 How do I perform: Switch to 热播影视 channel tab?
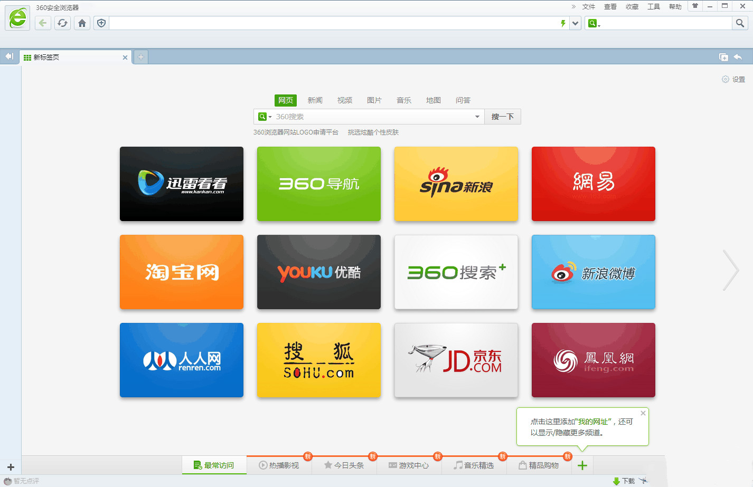click(279, 465)
